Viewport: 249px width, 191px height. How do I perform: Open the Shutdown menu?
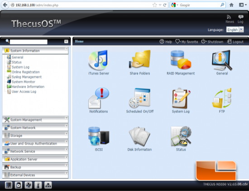tap(212, 42)
